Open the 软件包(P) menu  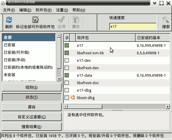44,10
